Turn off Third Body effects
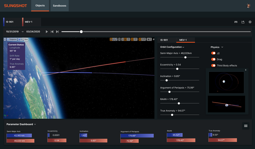The width and height of the screenshot is (255, 149). point(213,66)
